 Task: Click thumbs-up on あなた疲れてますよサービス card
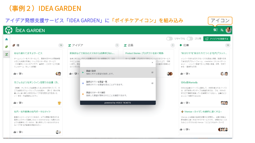tap(15, 74)
